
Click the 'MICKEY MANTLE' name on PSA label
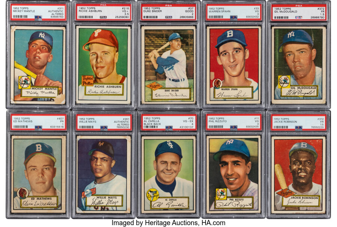[24, 11]
